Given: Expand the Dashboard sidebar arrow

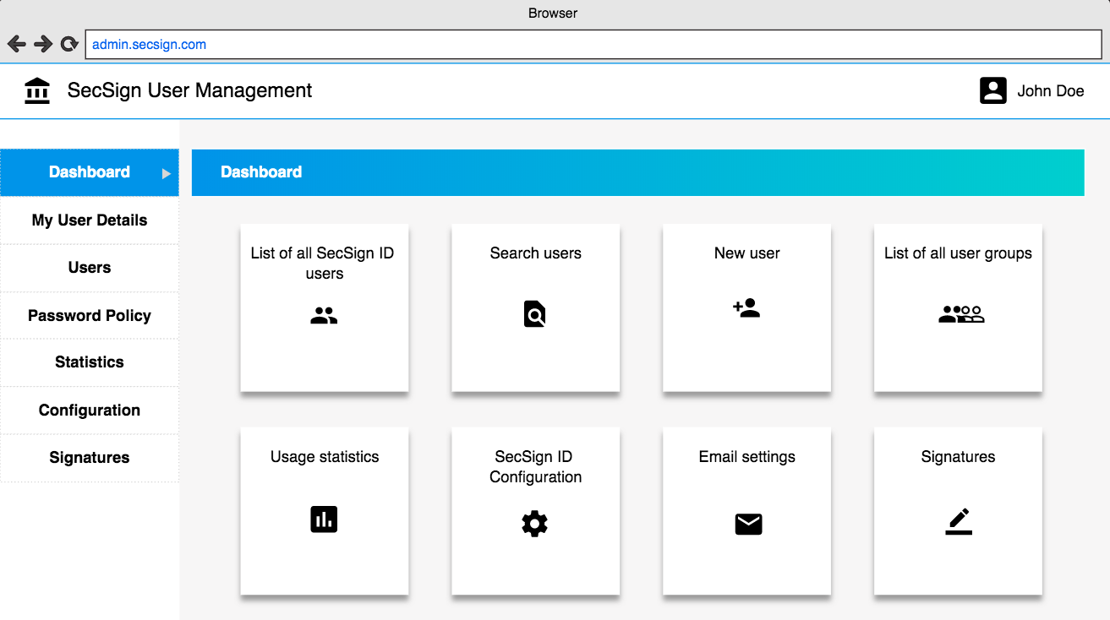Looking at the screenshot, I should click(167, 173).
